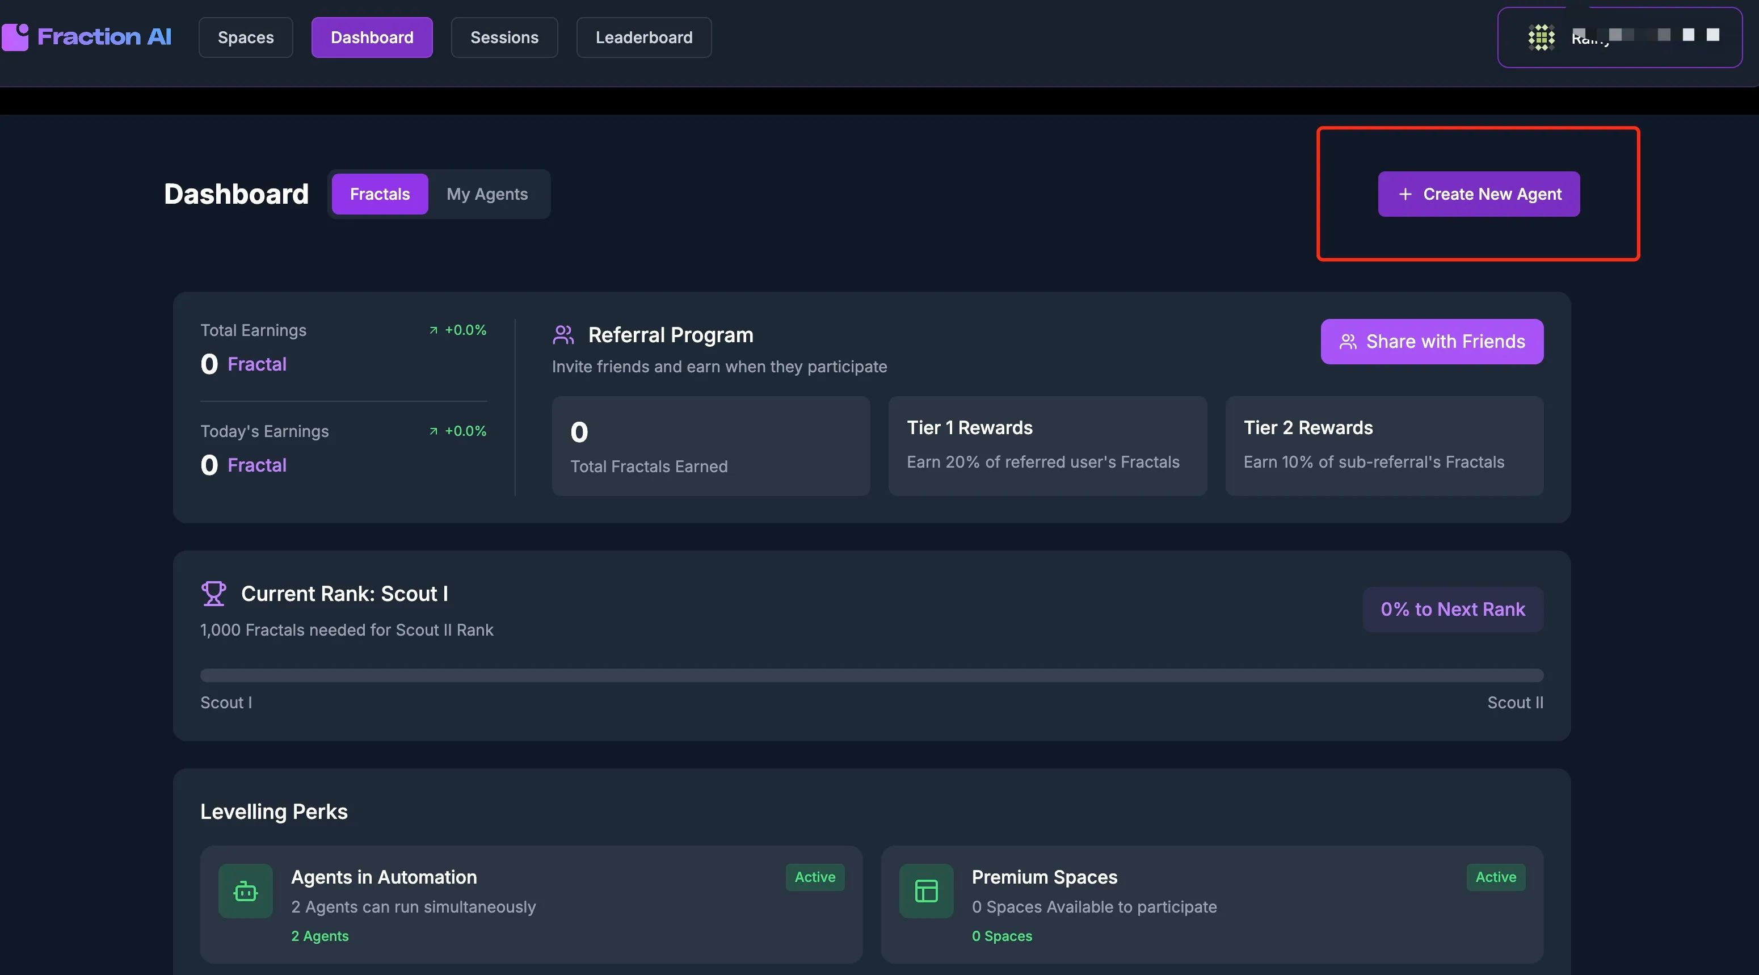Click the Referral Program people icon
1759x975 pixels.
tap(563, 335)
